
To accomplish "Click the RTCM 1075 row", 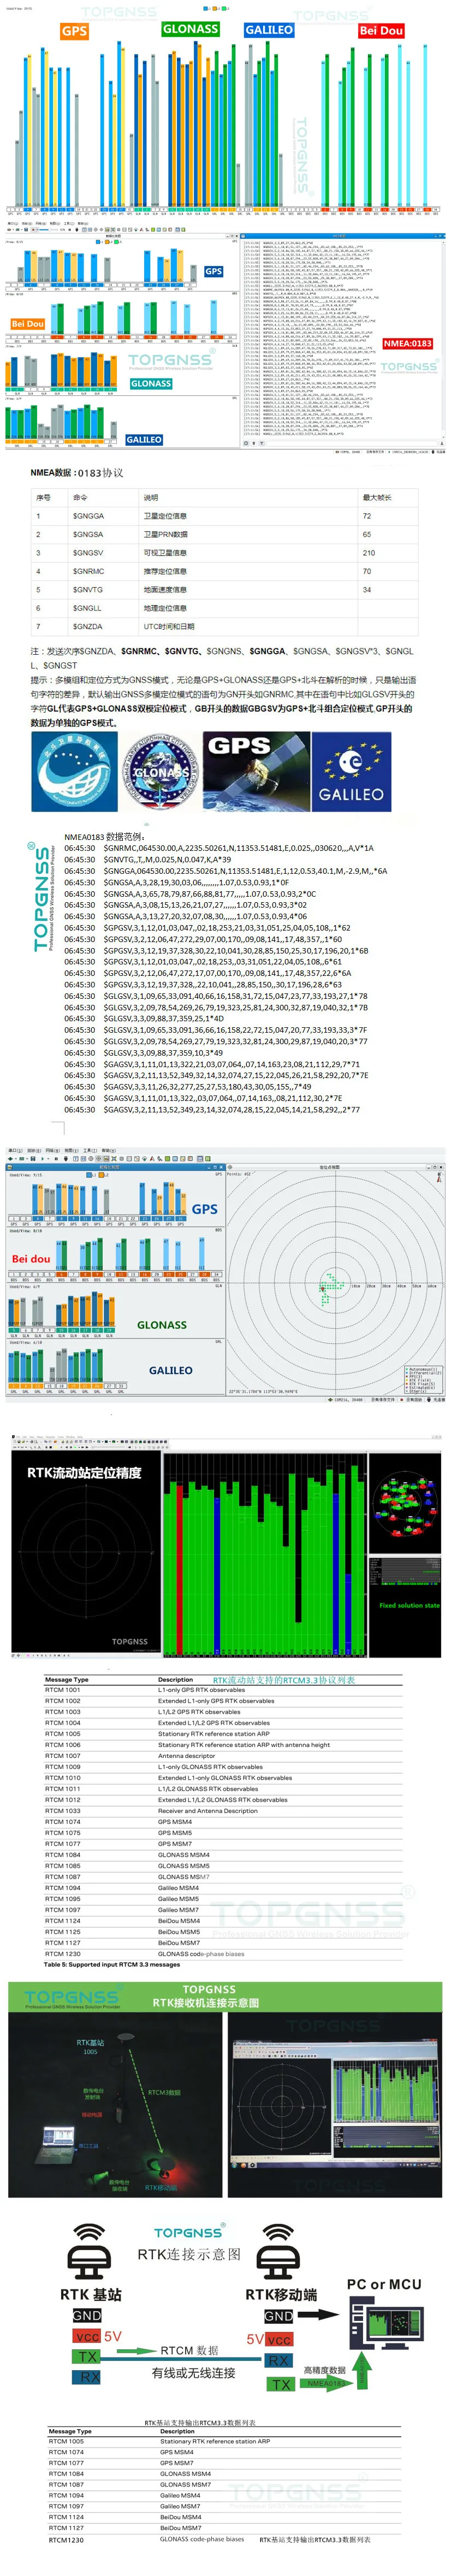I will (223, 1833).
